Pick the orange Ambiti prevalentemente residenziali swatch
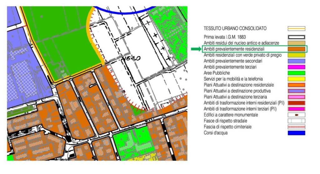Viewport: 320px width, 174px height. click(296, 49)
